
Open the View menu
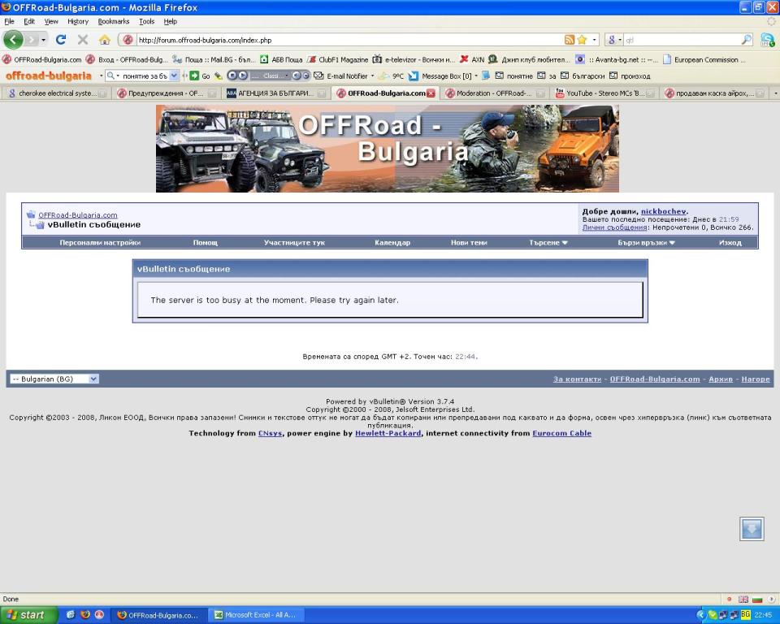[51, 21]
